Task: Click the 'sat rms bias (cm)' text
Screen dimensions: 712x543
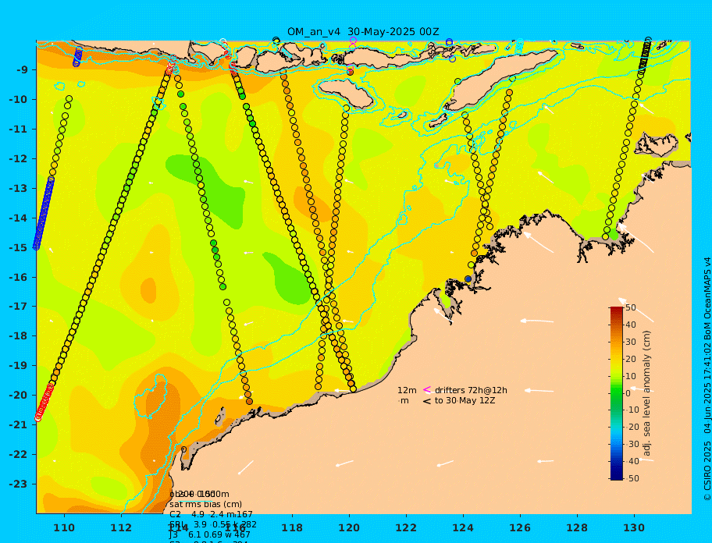Action: click(x=205, y=504)
